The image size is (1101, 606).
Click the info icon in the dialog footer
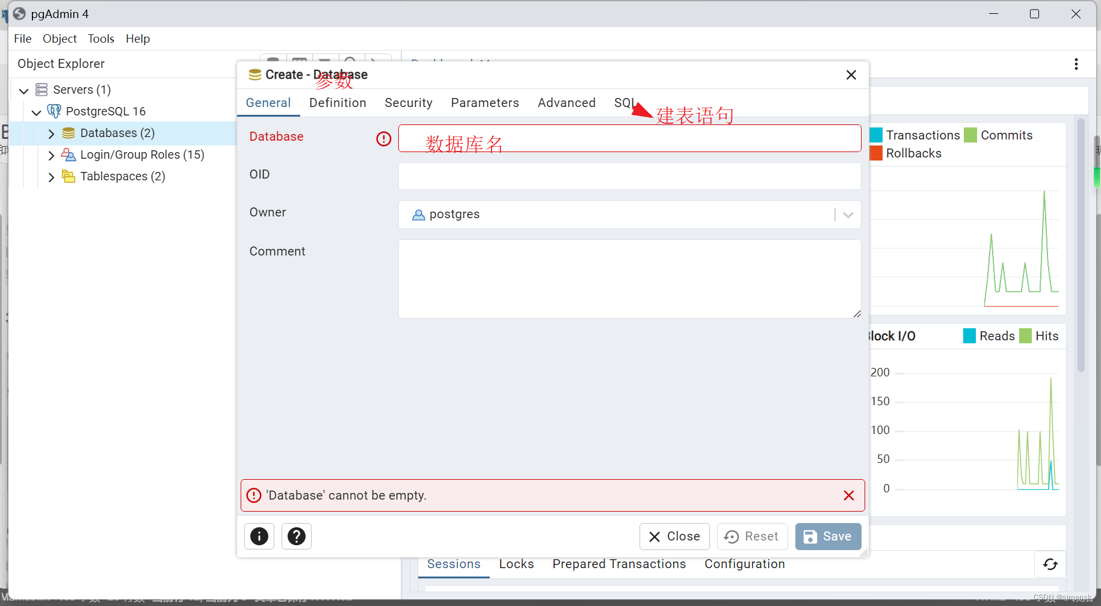(259, 536)
